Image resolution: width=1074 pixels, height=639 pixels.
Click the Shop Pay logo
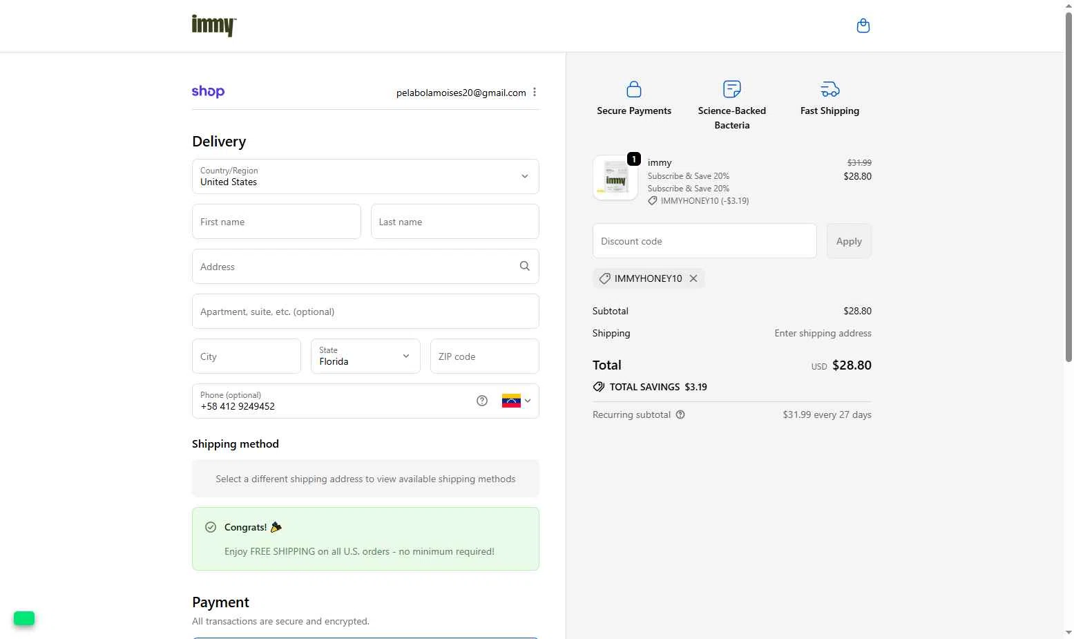pos(208,91)
